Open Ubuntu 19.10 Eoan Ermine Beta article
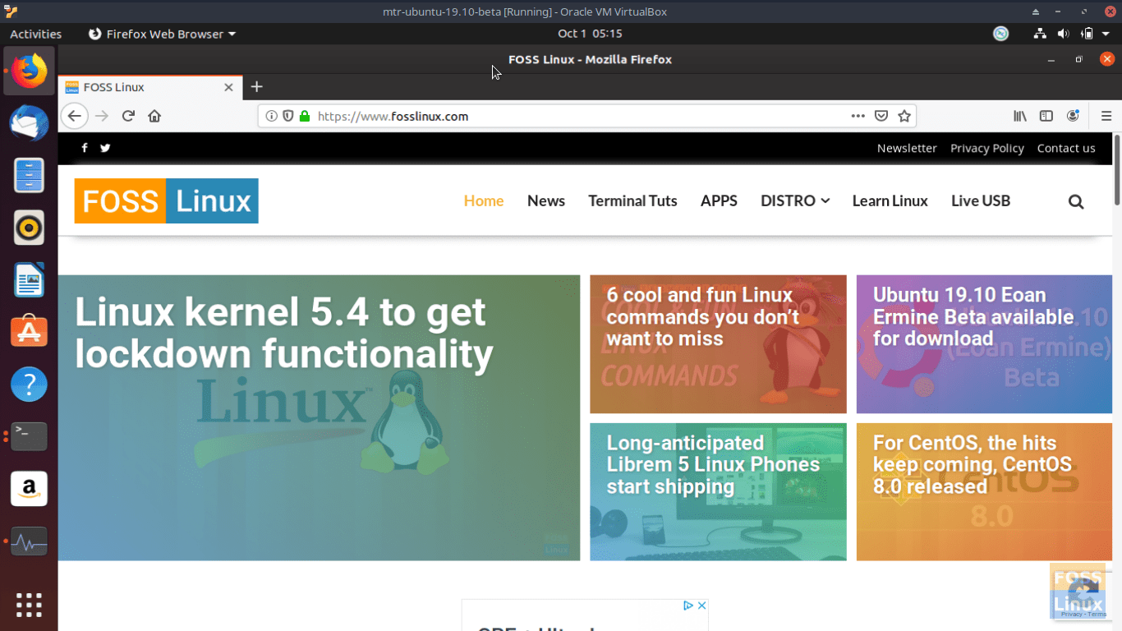The height and width of the screenshot is (631, 1122). 984,344
